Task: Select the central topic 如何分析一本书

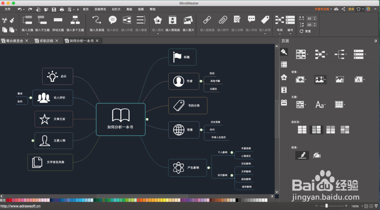Action: (x=121, y=119)
